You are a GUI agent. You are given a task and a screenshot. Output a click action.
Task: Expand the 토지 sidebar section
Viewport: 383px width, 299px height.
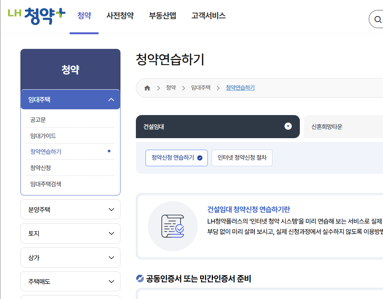(70, 233)
